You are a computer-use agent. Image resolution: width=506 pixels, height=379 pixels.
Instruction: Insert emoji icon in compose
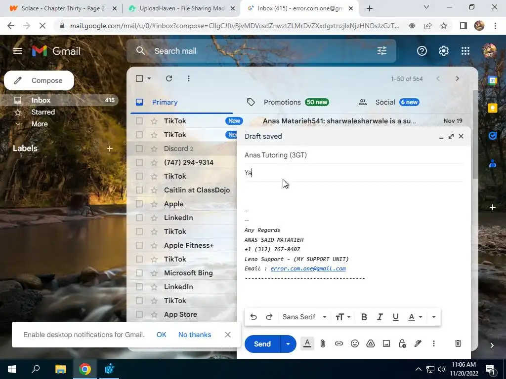[x=355, y=343]
